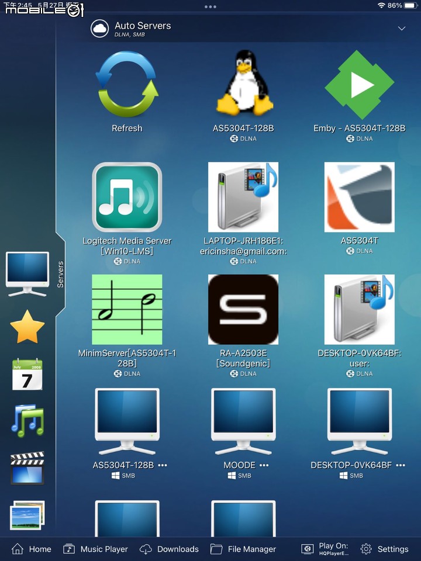Open more options for DESKTOP-0VK64BF SMB

click(x=401, y=465)
